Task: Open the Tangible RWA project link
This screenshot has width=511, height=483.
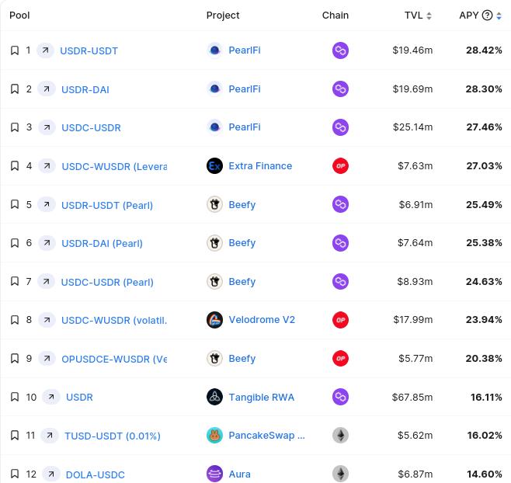Action: click(x=261, y=397)
